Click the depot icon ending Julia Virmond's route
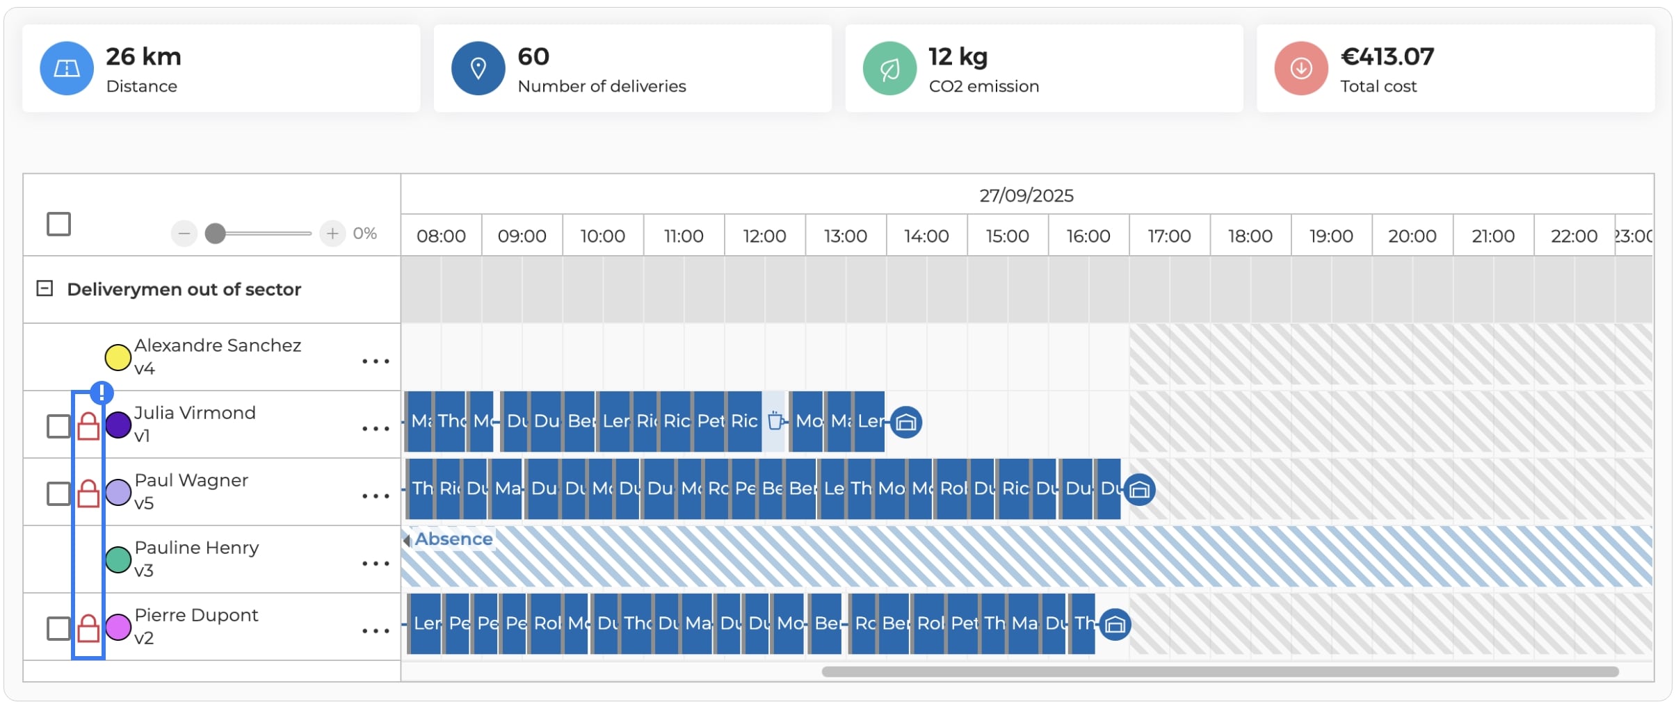This screenshot has height=711, width=1676. tap(905, 422)
